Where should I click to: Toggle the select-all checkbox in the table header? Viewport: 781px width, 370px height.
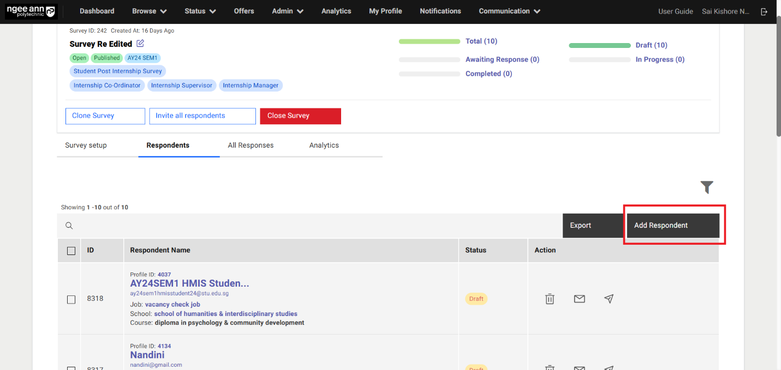click(71, 251)
